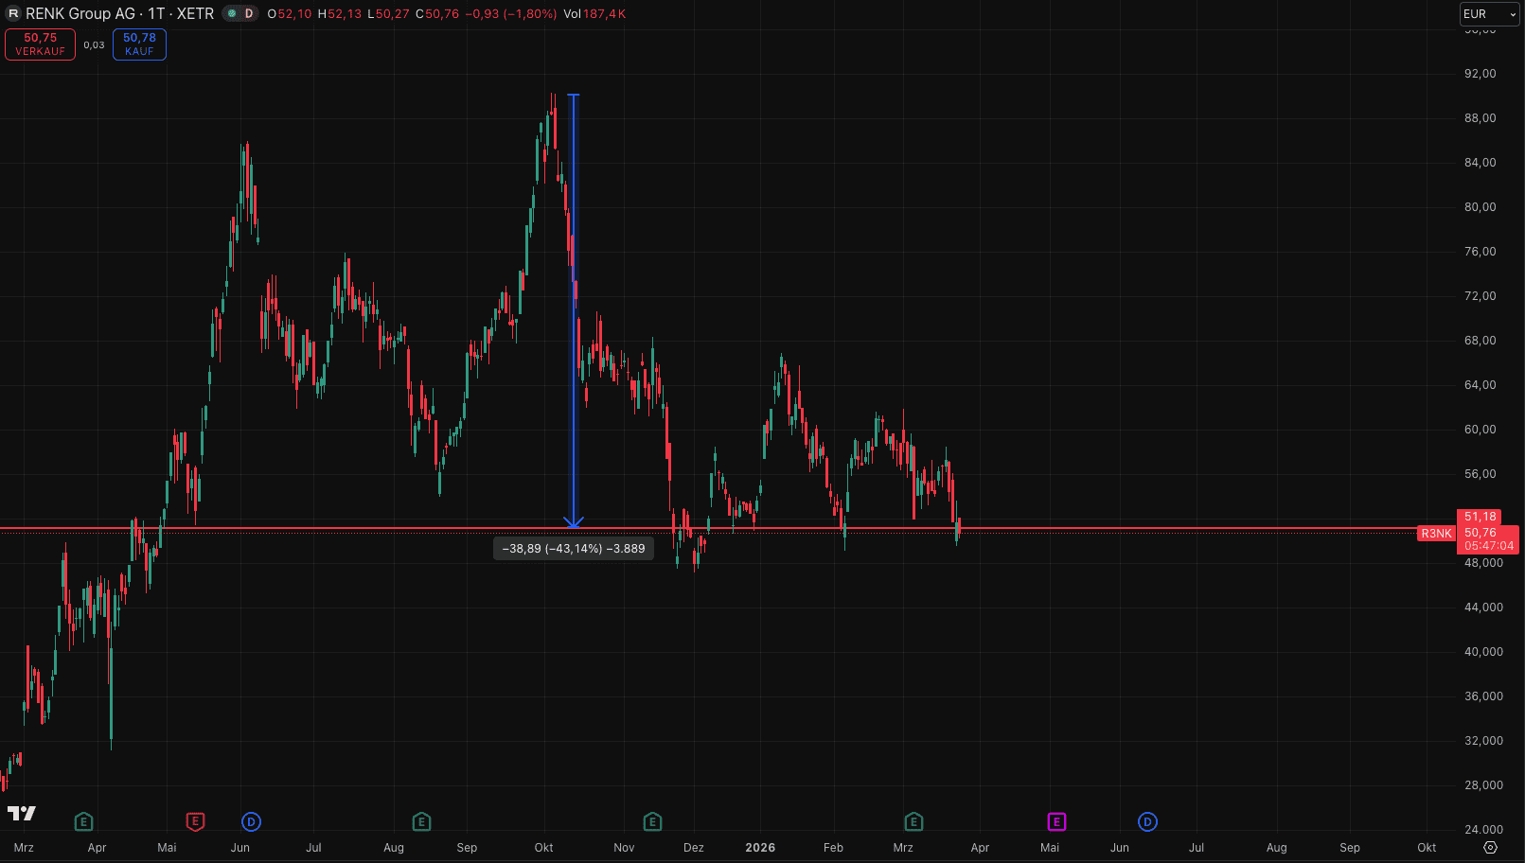Open chart scale settings gear icon
Viewport: 1525px width, 863px height.
pyautogui.click(x=1490, y=847)
